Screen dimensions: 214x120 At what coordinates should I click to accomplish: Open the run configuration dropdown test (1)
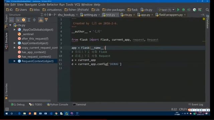167,10
